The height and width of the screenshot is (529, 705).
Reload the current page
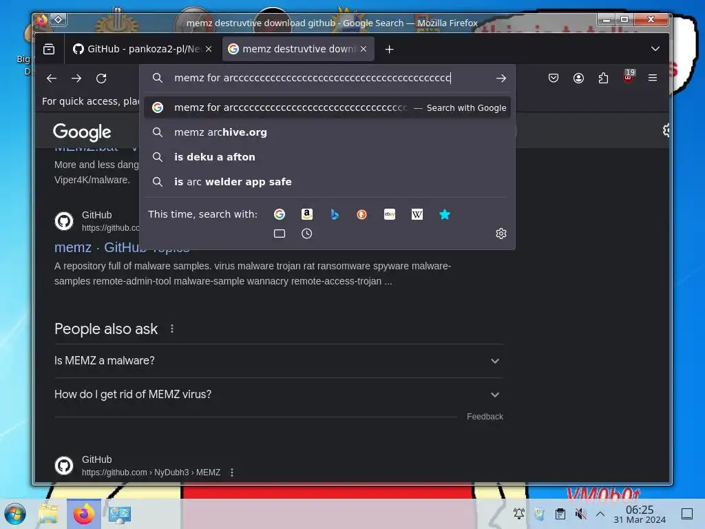[101, 79]
